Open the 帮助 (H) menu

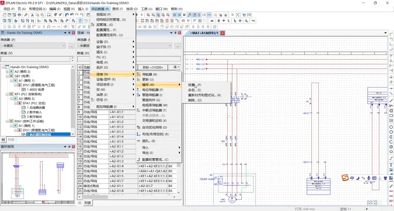click(177, 9)
